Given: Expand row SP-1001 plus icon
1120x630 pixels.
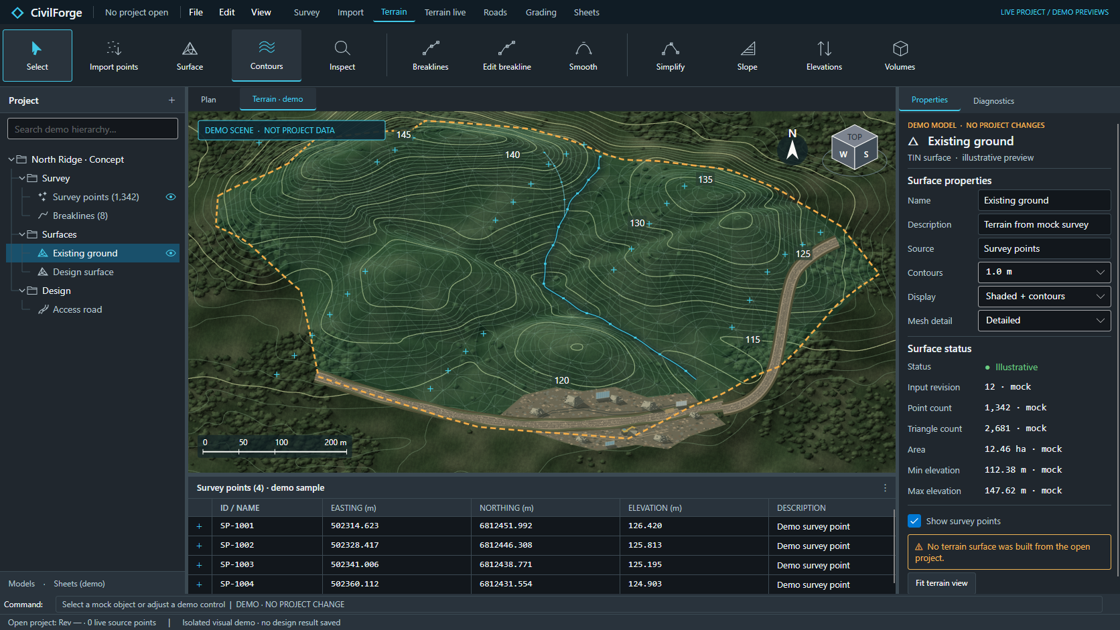Looking at the screenshot, I should point(199,526).
